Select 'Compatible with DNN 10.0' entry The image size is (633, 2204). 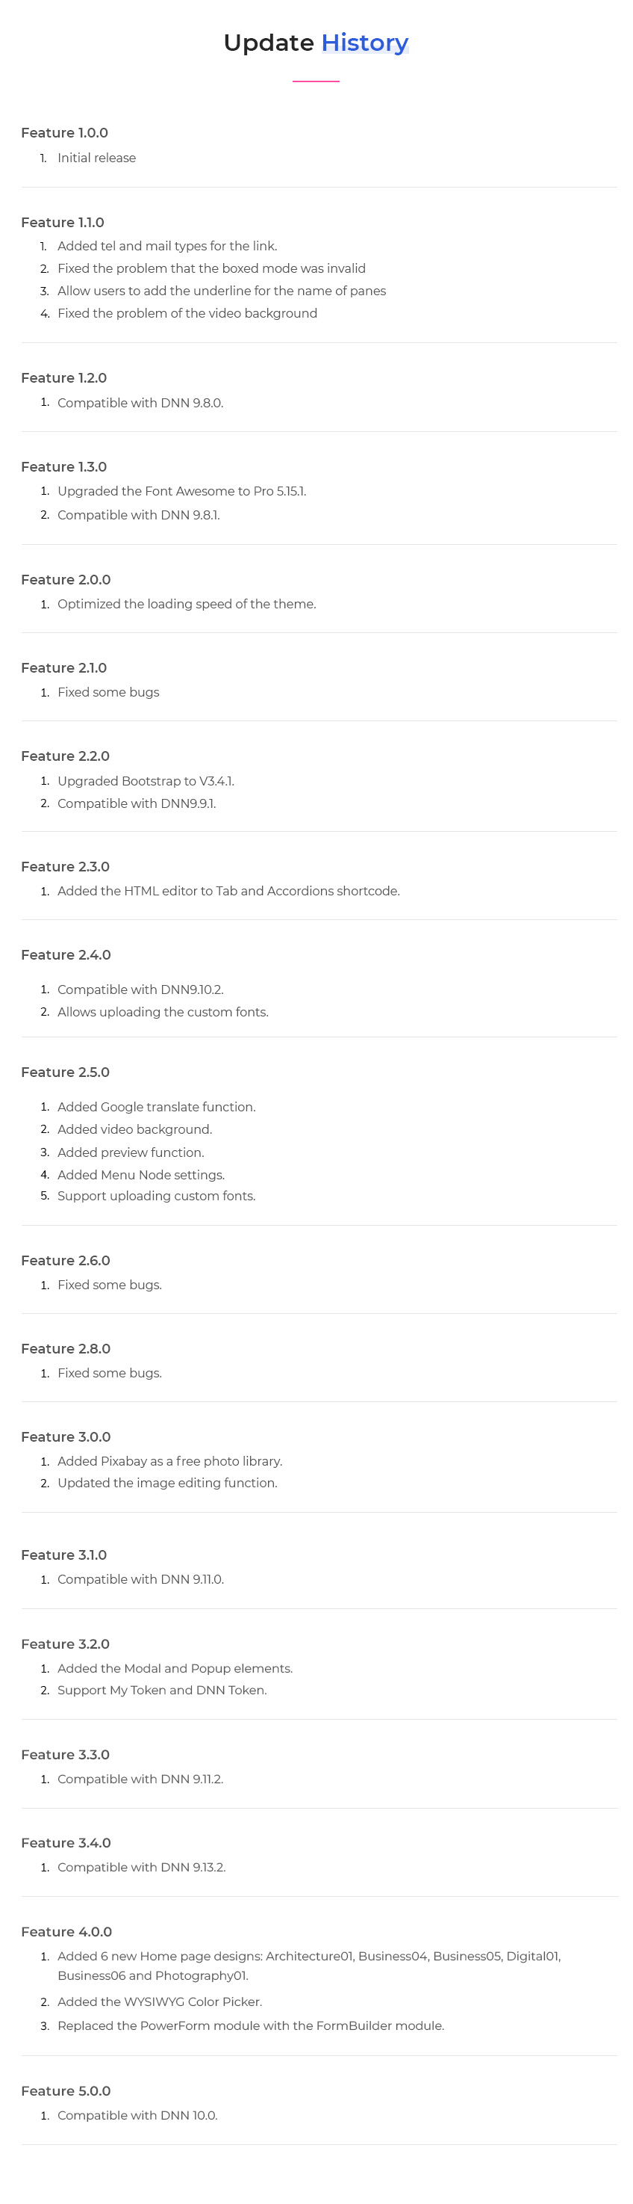[137, 2115]
